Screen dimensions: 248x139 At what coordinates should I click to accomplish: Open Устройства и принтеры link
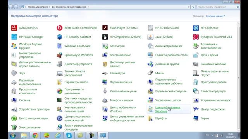[34, 109]
